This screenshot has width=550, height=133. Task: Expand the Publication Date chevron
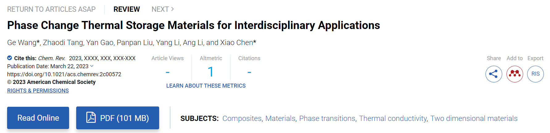click(x=92, y=66)
